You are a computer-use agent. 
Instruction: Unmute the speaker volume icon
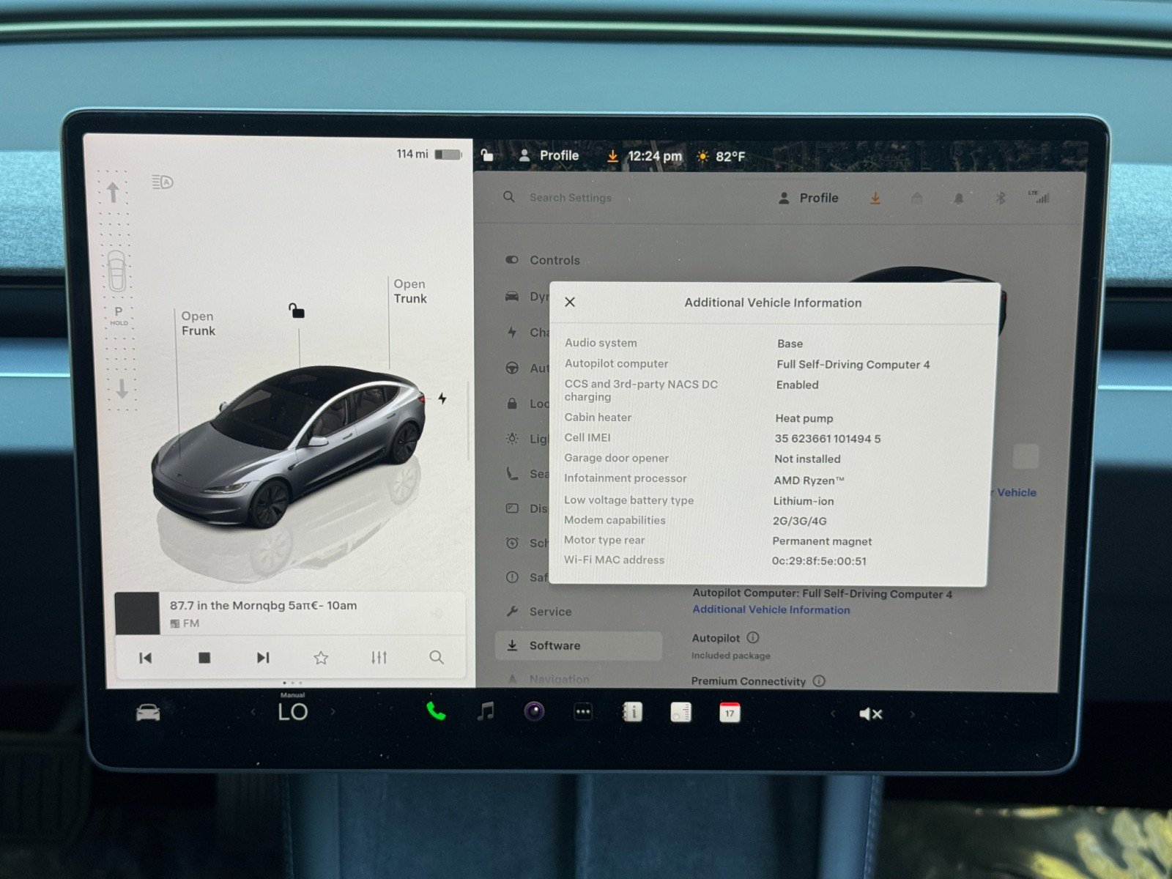[870, 713]
